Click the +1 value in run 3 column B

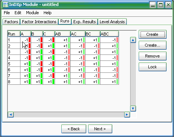38,52
